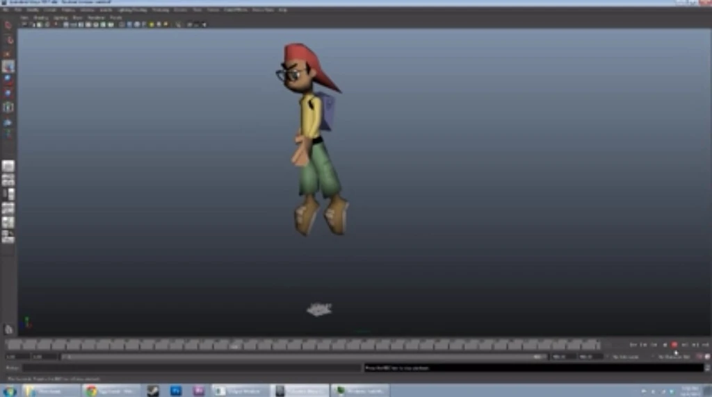Click the Select tool arrow icon

[x=8, y=25]
